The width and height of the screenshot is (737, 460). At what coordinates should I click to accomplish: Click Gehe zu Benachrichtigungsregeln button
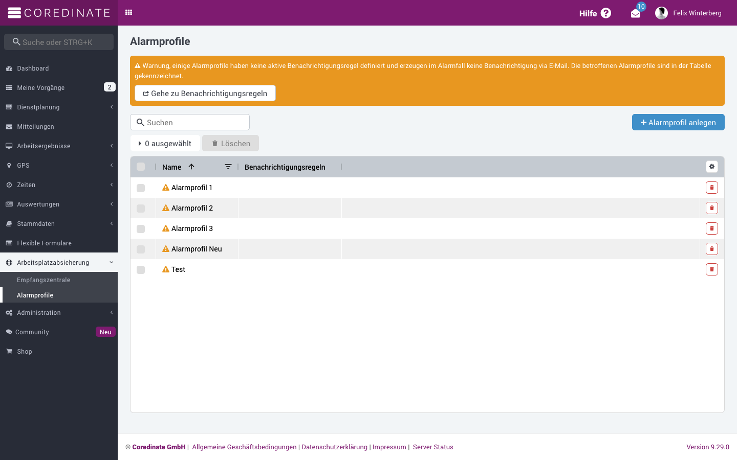tap(205, 93)
